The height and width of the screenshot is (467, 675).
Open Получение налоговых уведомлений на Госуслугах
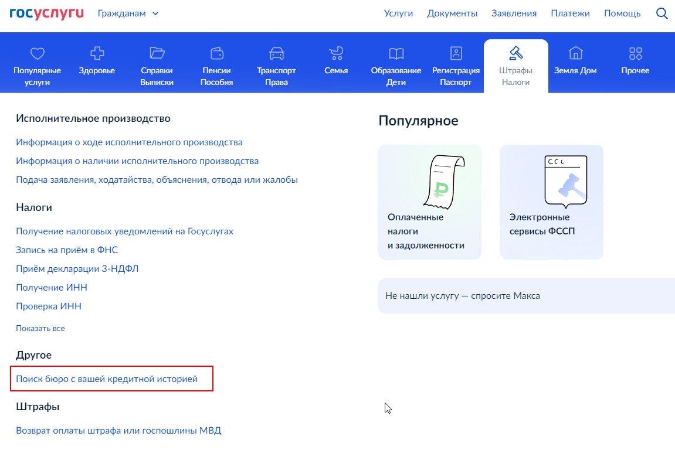coord(124,231)
